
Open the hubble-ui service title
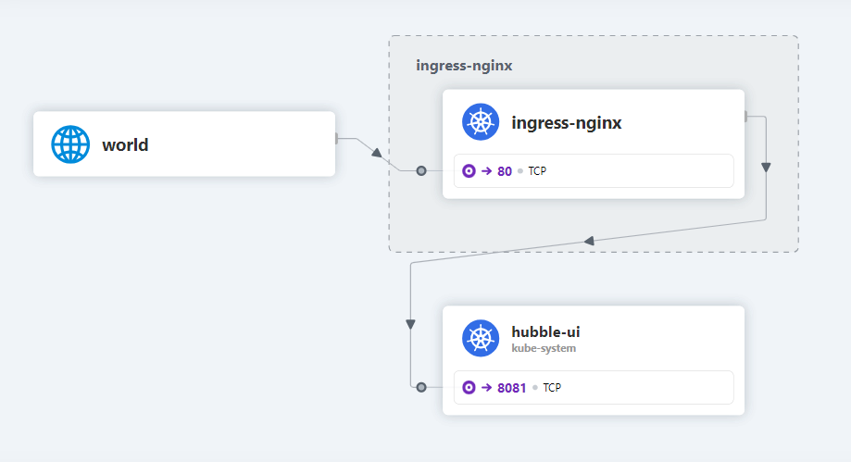coord(545,332)
